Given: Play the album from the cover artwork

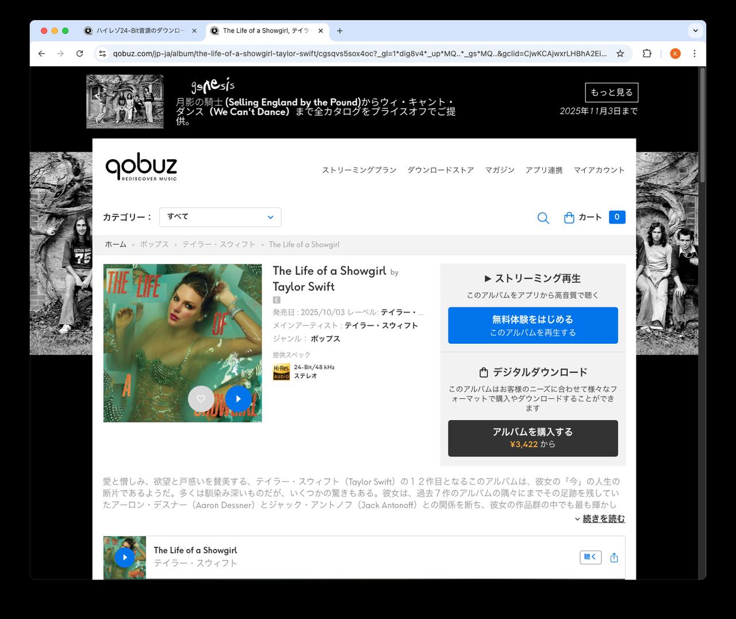Looking at the screenshot, I should click(238, 398).
